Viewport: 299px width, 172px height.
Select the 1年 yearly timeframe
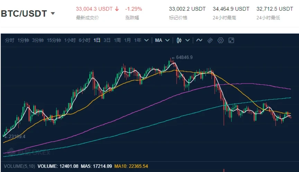point(138,40)
